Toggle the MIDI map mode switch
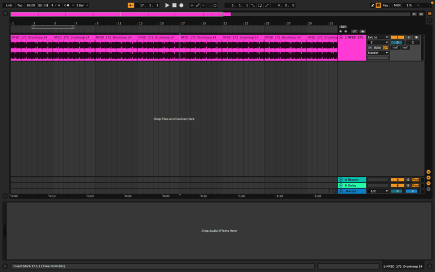 pyautogui.click(x=397, y=5)
